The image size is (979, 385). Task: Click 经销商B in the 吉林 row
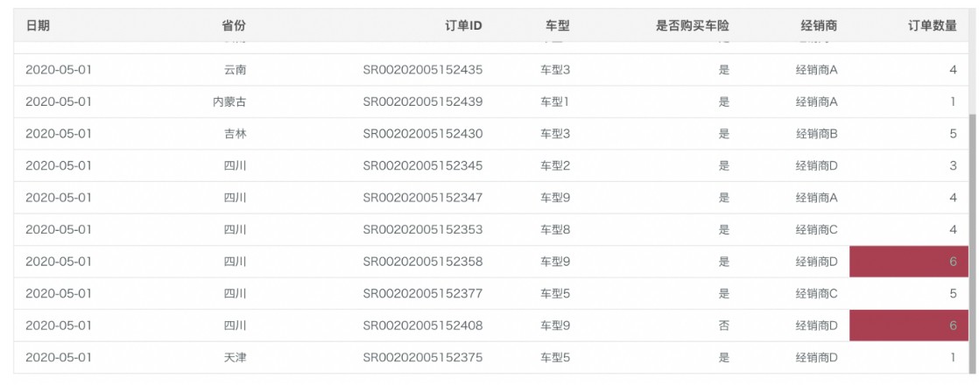pos(817,134)
